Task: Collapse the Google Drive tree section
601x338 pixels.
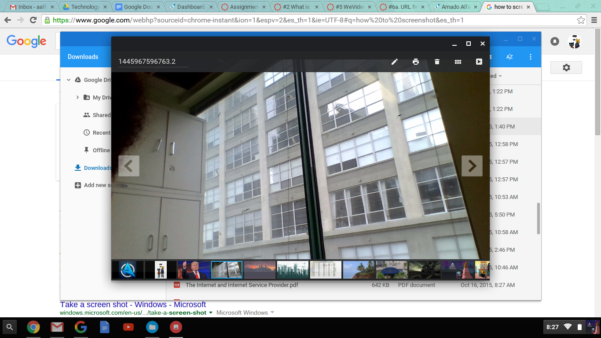Action: [69, 80]
